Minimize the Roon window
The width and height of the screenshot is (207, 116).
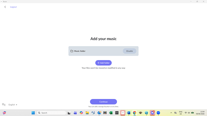coord(191,1)
